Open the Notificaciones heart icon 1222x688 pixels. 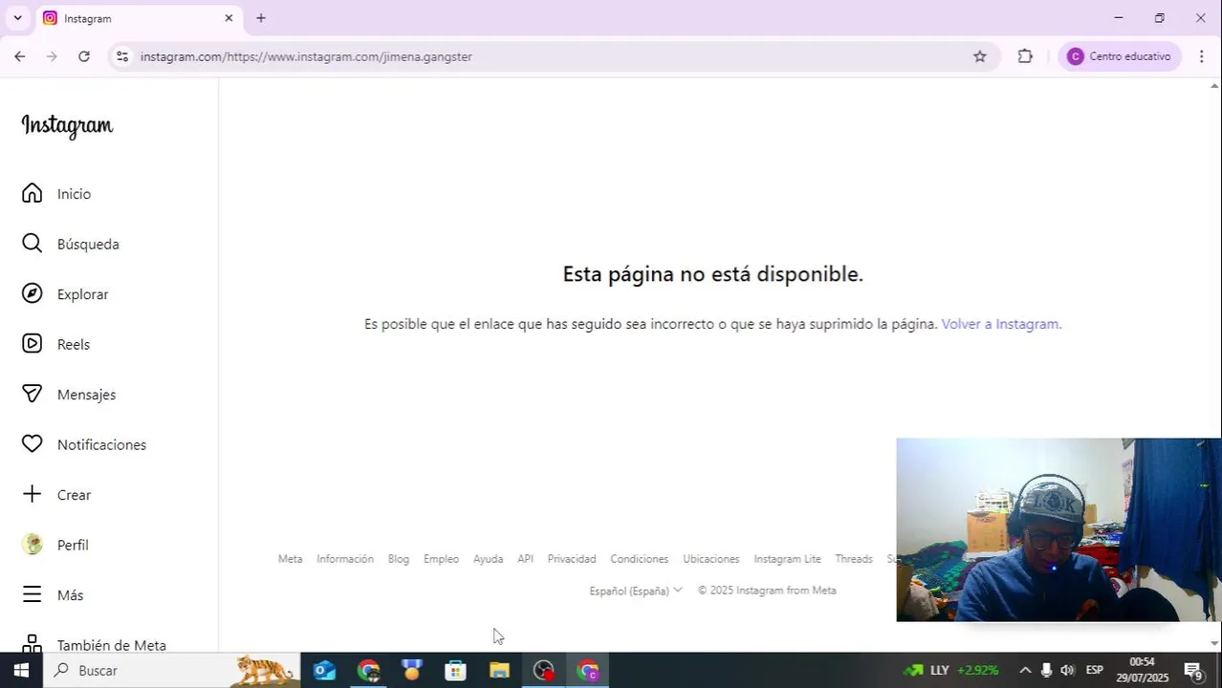point(33,444)
